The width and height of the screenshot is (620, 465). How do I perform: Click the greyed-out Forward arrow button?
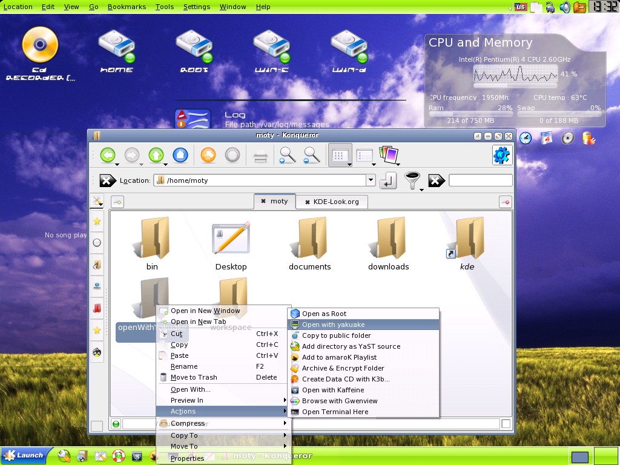131,155
